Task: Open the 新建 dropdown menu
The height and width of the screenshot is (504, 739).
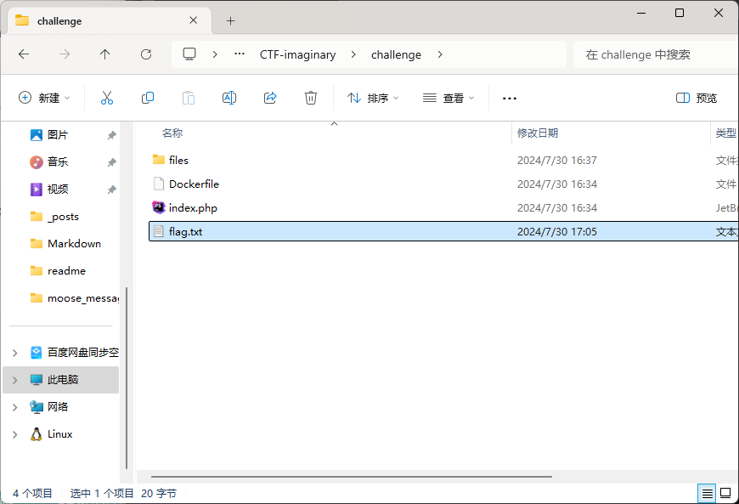Action: point(45,98)
